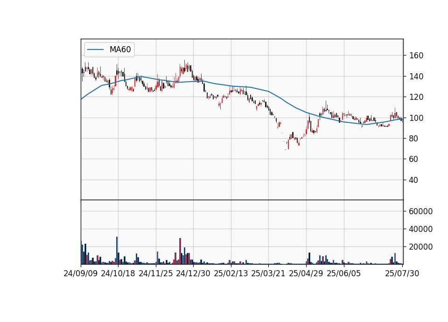
Task: Click the tallest volume bar near 24/10/18
Action: pyautogui.click(x=117, y=251)
